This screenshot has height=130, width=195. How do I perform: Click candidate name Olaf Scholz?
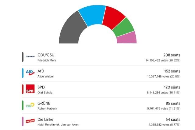point(45,93)
